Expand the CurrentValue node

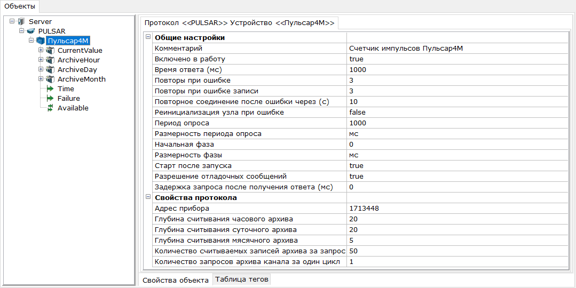[41, 50]
